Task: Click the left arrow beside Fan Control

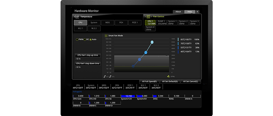Action: [145, 17]
